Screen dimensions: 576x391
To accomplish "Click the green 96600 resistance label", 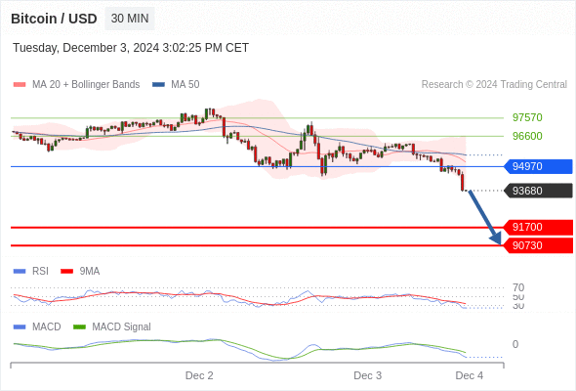I will coord(527,136).
